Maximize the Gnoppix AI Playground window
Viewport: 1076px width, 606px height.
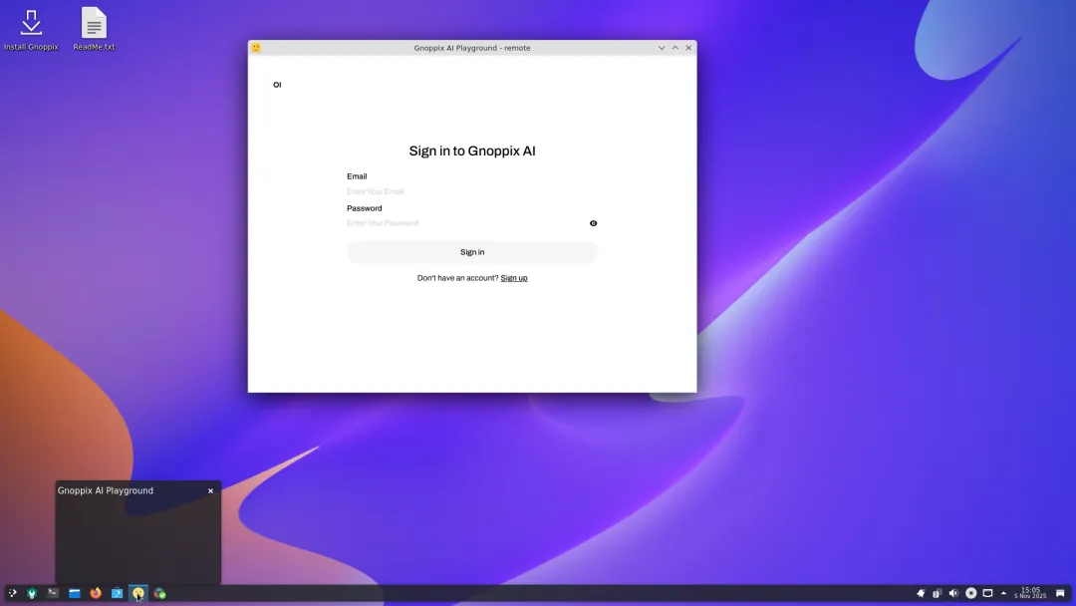tap(675, 48)
